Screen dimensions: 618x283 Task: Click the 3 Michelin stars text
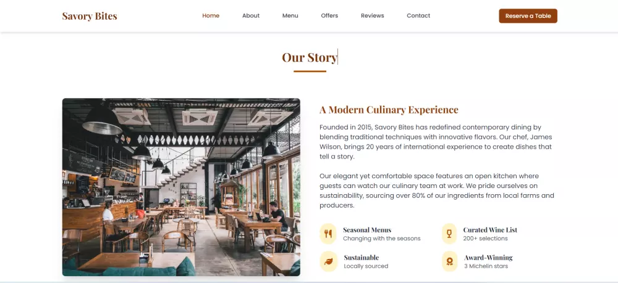tap(486, 266)
